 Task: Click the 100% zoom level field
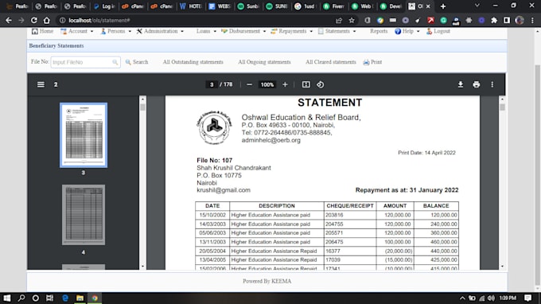pos(267,84)
